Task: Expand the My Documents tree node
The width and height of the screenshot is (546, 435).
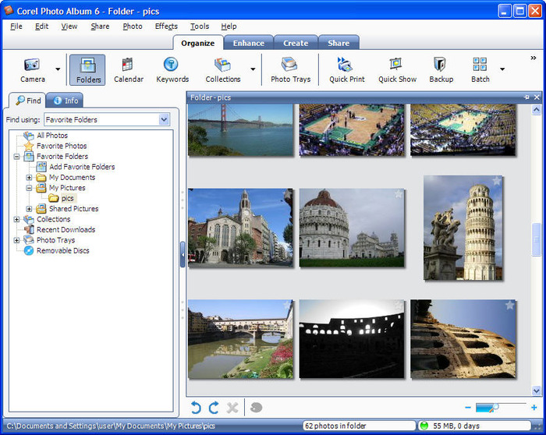Action: pyautogui.click(x=29, y=178)
